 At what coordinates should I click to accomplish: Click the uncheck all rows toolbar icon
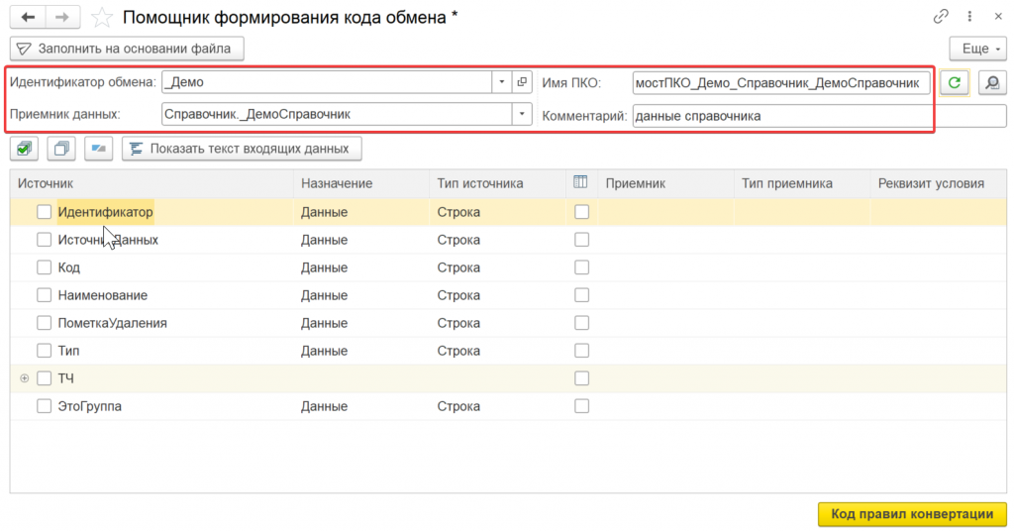pos(61,149)
